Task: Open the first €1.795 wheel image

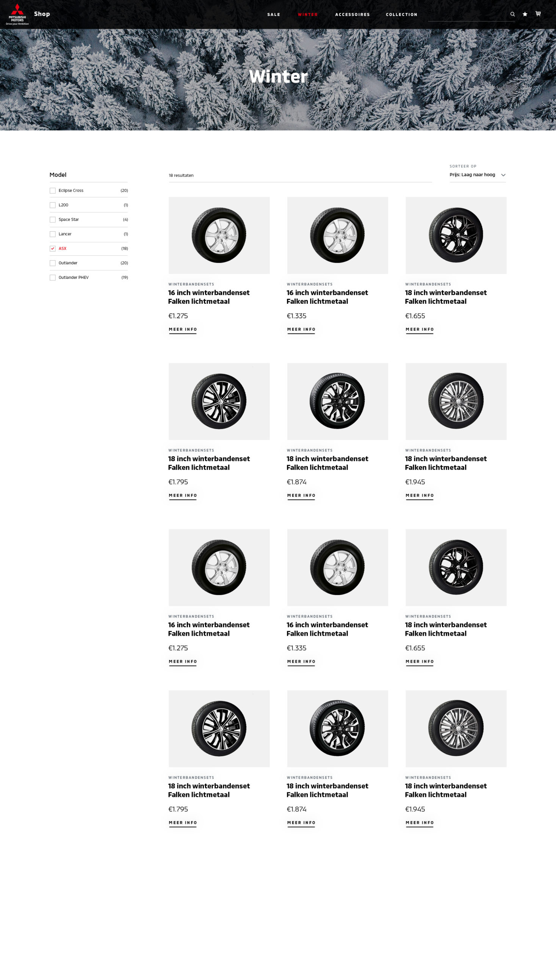Action: 219,401
